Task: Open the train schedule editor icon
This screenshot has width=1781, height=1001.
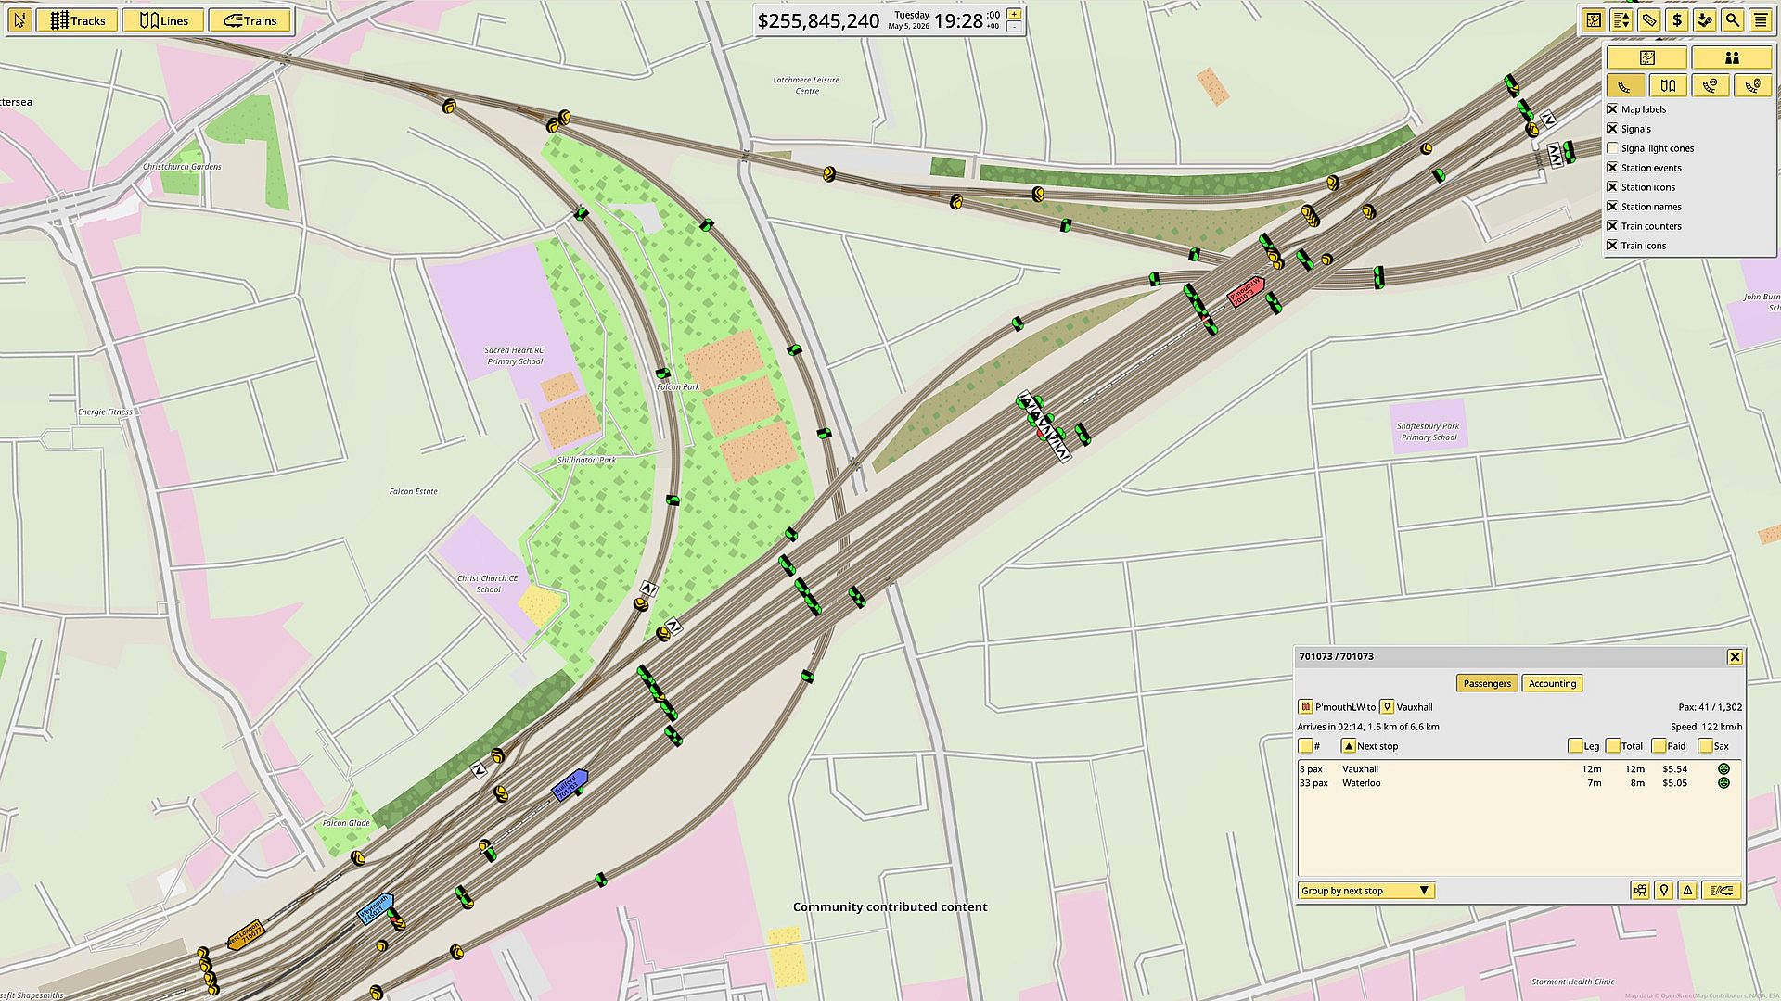Action: 1721,891
